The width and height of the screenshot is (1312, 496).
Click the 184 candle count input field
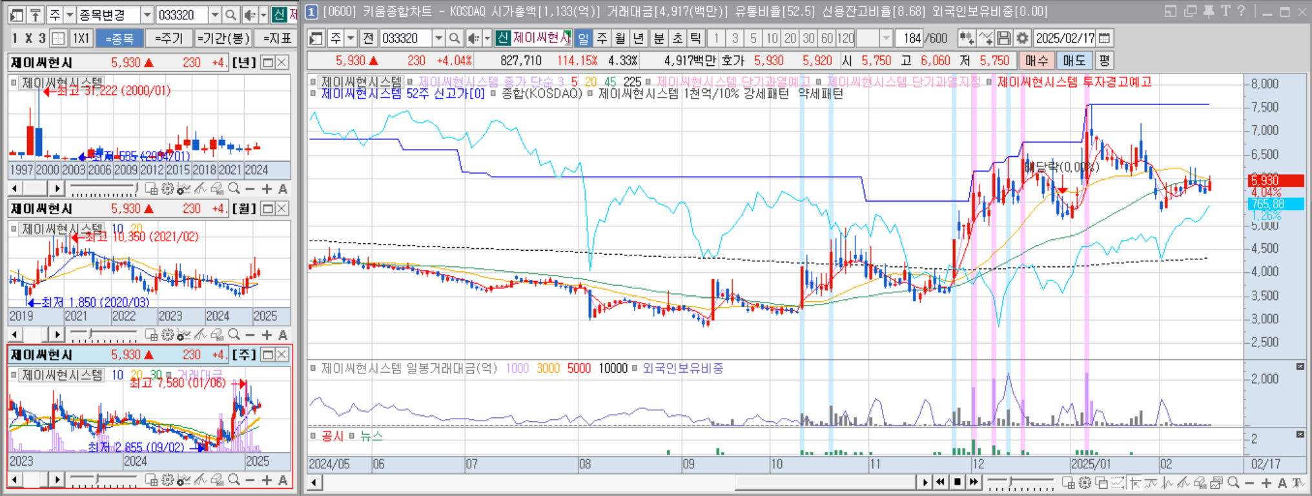pos(909,38)
